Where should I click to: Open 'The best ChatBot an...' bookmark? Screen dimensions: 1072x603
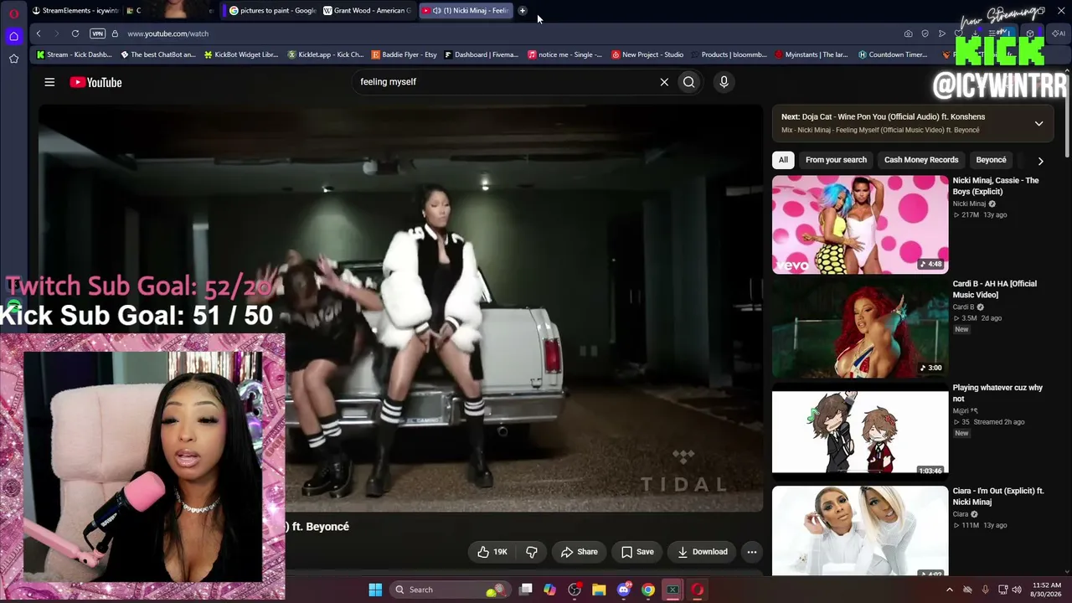click(x=158, y=54)
